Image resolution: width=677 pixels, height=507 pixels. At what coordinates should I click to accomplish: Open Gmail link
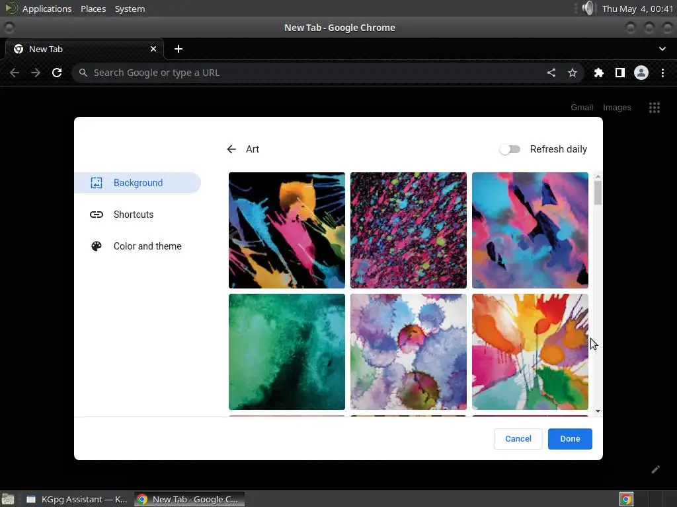[582, 108]
